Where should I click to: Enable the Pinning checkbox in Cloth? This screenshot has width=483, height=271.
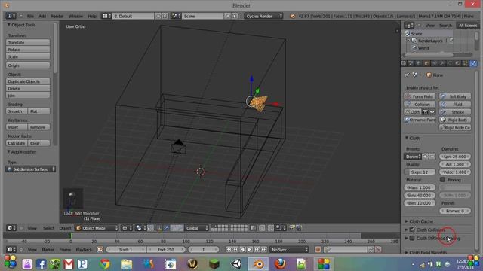(443, 179)
